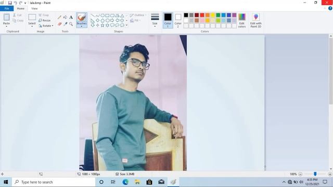Pick the Pentagon shape

click(103, 20)
